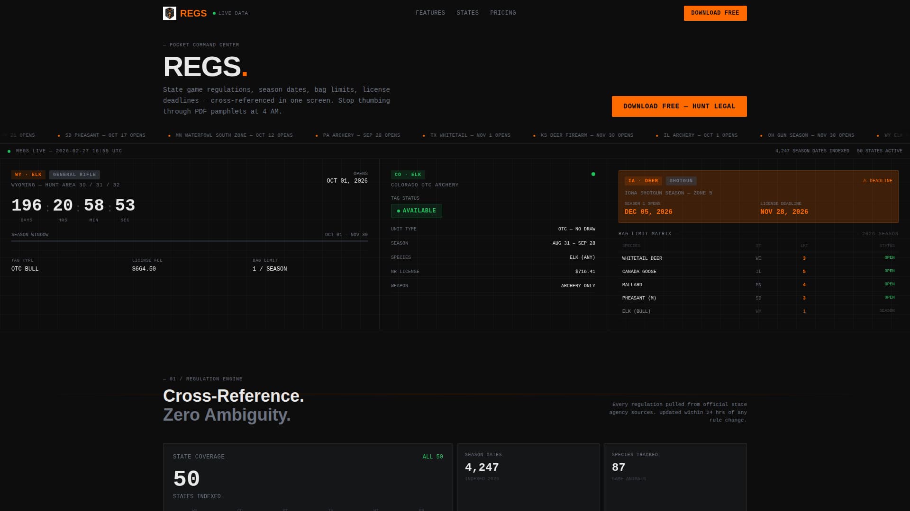Click the LIVE DATA green indicator dot

tap(214, 13)
